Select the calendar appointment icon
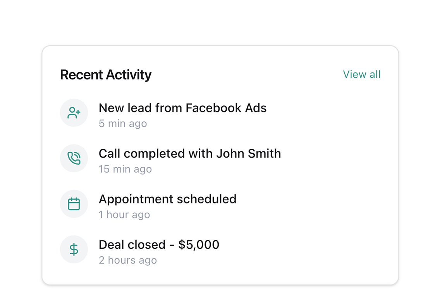This screenshot has width=440, height=289. click(x=74, y=204)
